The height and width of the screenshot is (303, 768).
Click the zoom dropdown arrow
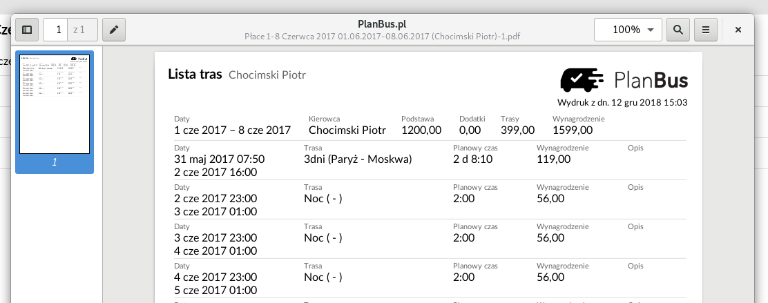click(651, 30)
